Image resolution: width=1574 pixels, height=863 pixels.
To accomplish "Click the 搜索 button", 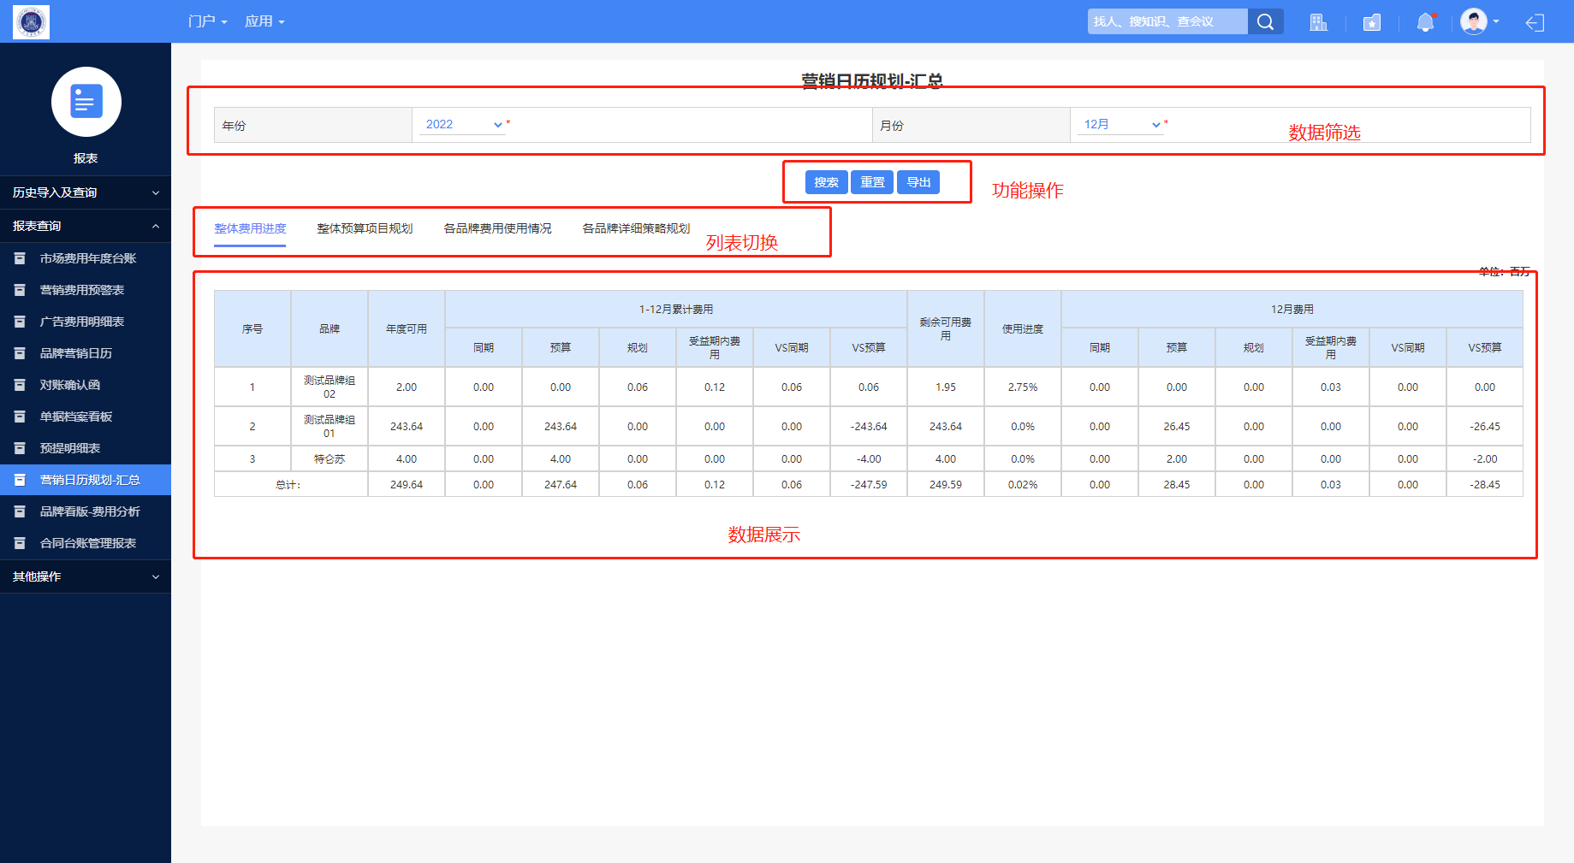I will [x=826, y=182].
